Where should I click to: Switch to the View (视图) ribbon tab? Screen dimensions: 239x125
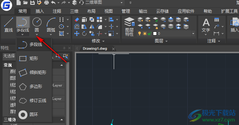(x=109, y=11)
